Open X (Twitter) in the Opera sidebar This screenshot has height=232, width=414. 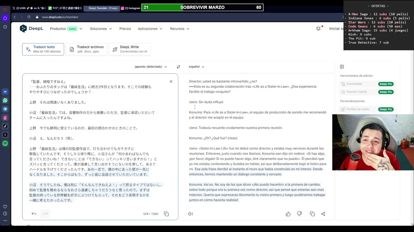(x=5, y=135)
